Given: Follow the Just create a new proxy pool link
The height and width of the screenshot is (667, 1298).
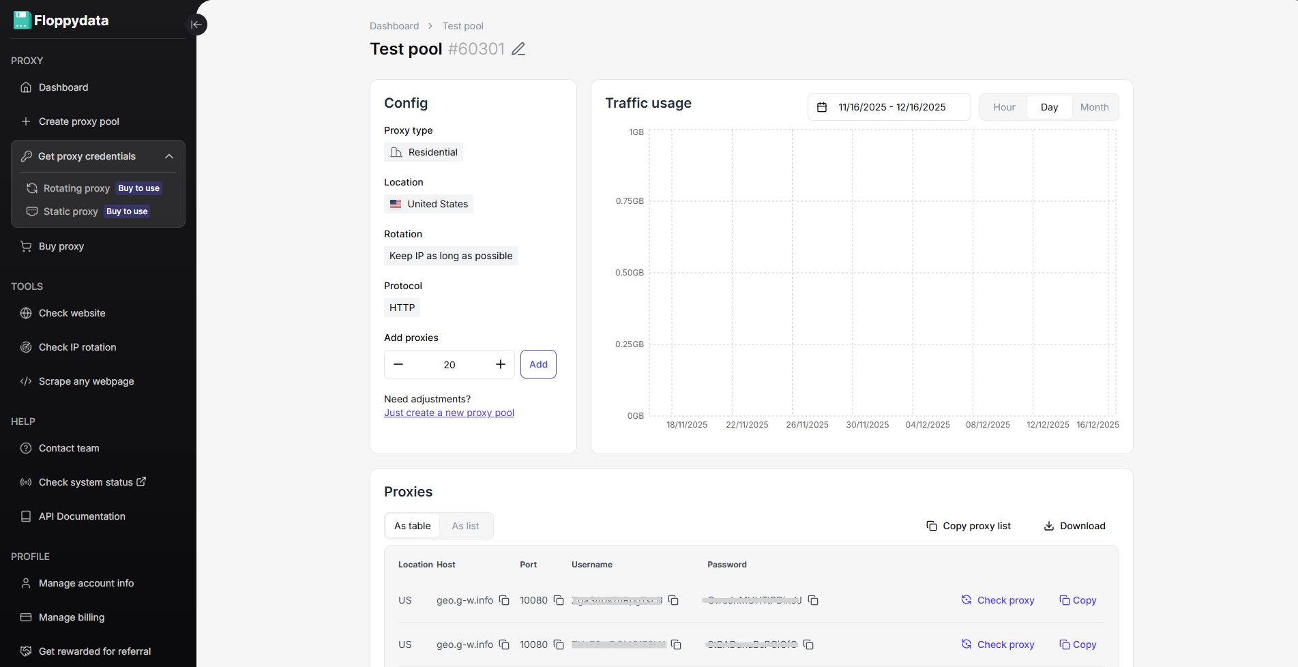Looking at the screenshot, I should 449,413.
